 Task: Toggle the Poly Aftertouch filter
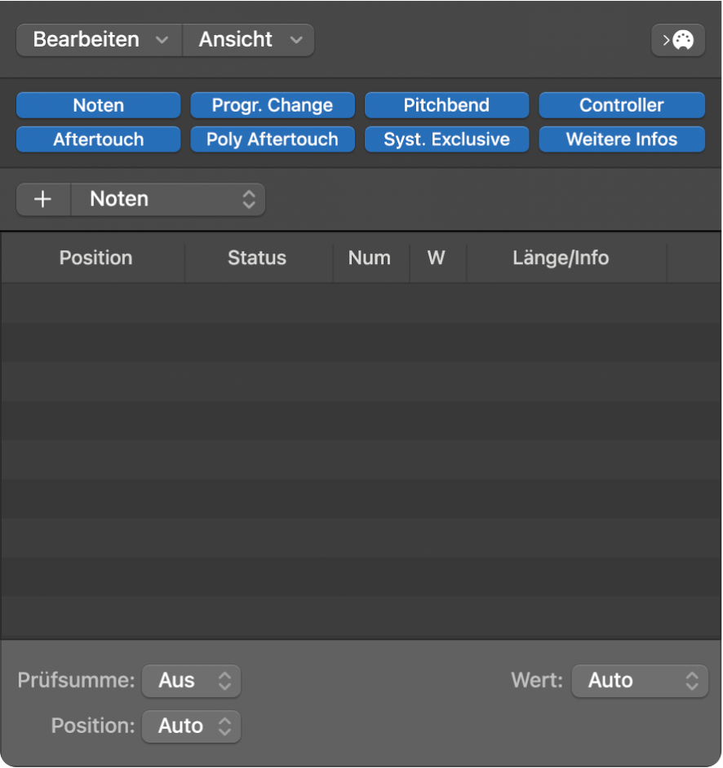tap(272, 139)
